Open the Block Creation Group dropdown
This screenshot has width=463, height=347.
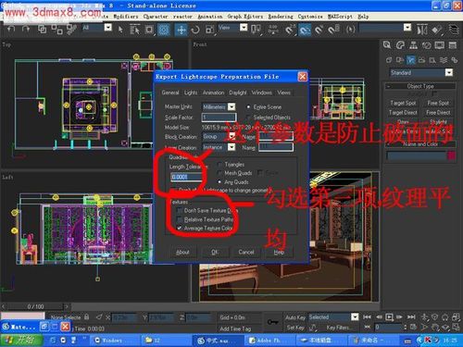click(x=231, y=136)
